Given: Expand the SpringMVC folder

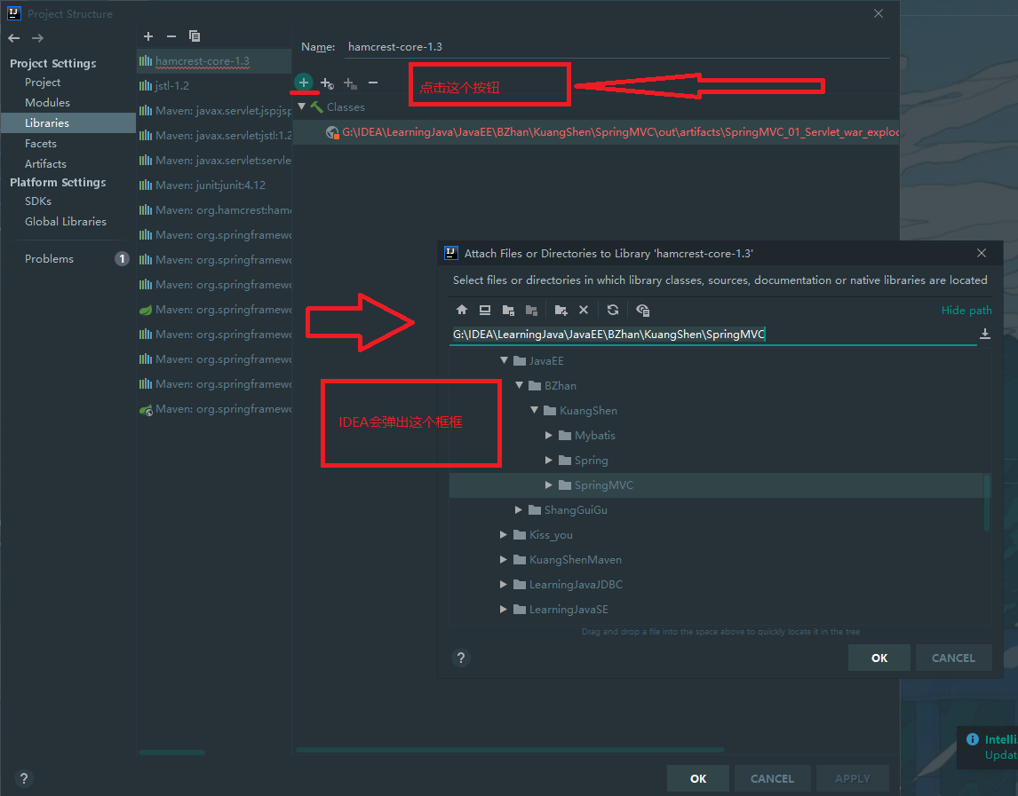Looking at the screenshot, I should click(x=549, y=485).
